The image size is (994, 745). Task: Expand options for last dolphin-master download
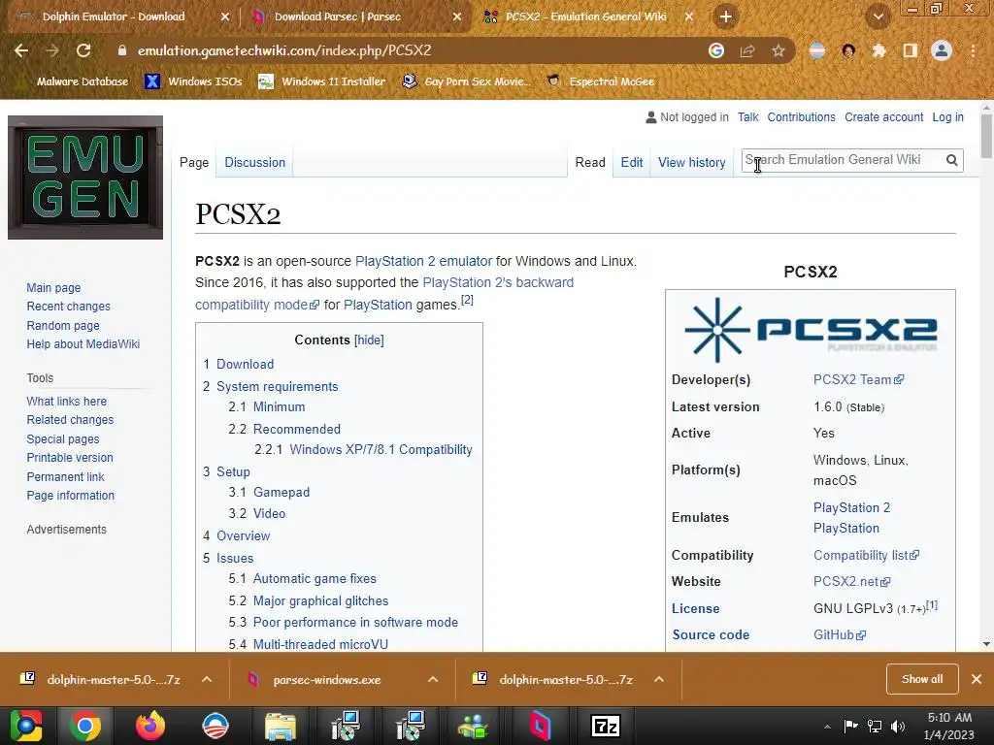click(659, 679)
